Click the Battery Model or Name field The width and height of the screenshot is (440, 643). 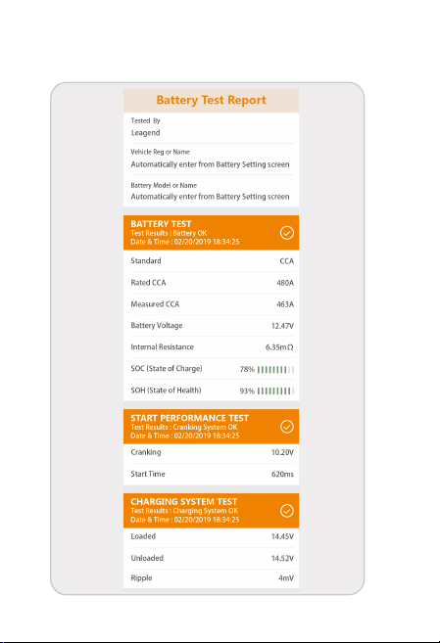point(211,191)
